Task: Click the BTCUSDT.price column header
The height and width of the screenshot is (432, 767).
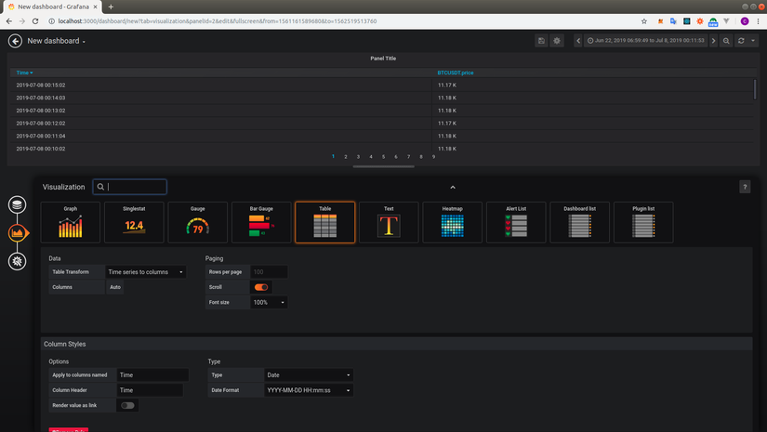Action: 456,72
